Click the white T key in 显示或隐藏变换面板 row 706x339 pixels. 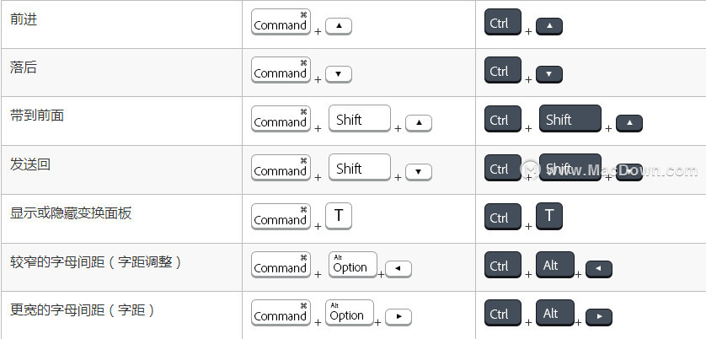tap(338, 217)
